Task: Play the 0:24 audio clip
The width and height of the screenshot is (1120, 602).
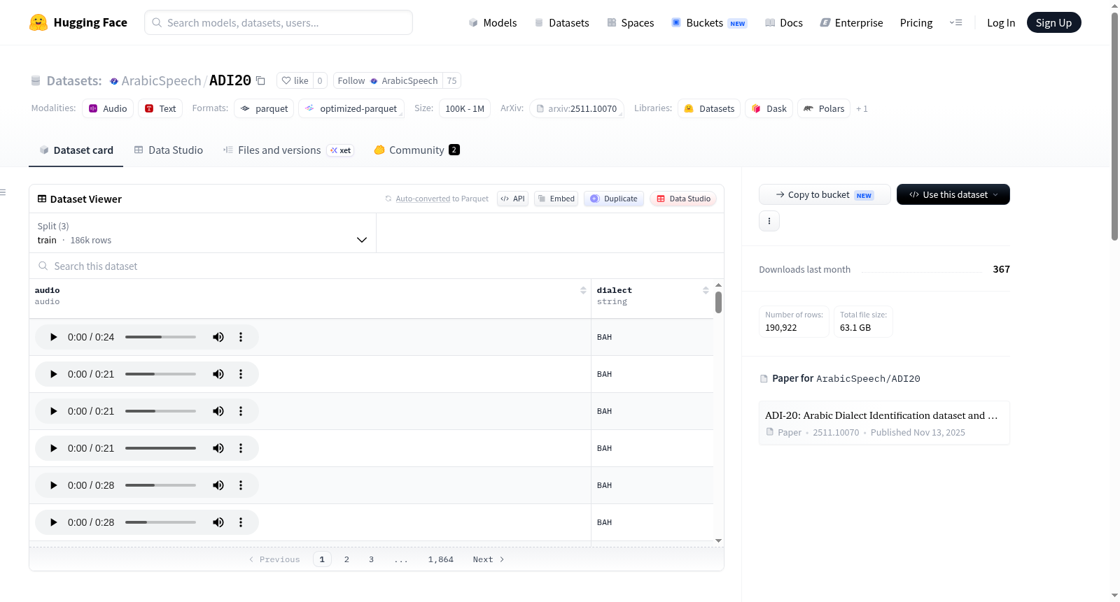Action: click(53, 337)
